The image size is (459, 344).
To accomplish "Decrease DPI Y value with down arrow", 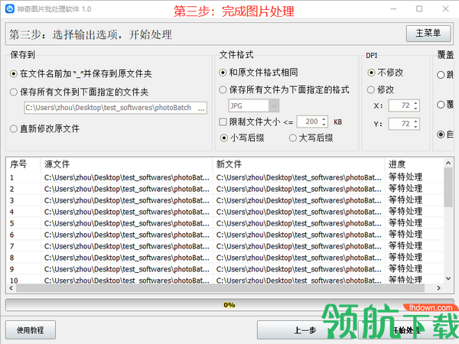I will coord(415,127).
